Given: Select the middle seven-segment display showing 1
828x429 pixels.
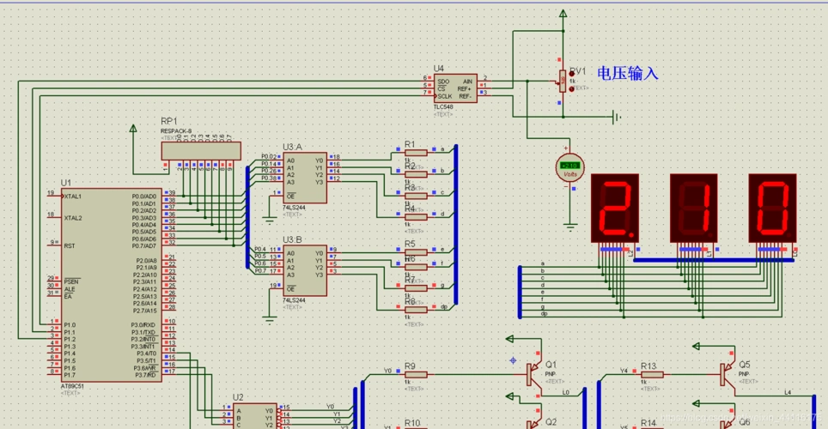Looking at the screenshot, I should pyautogui.click(x=694, y=208).
